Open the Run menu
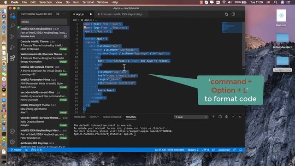Viewport: 295px width, 166px height. (x=76, y=2)
